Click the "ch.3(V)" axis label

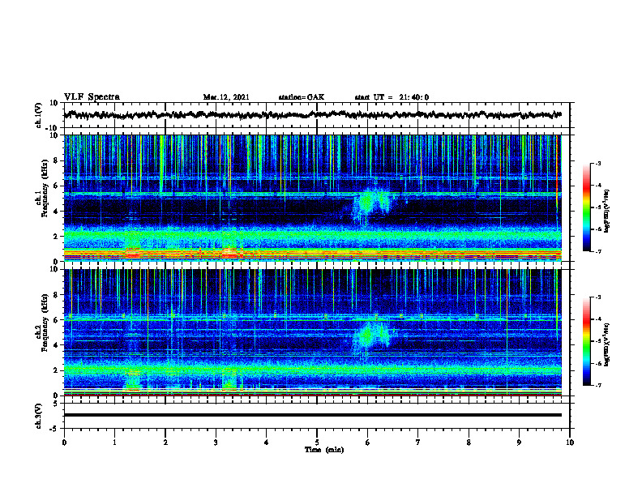coord(39,416)
